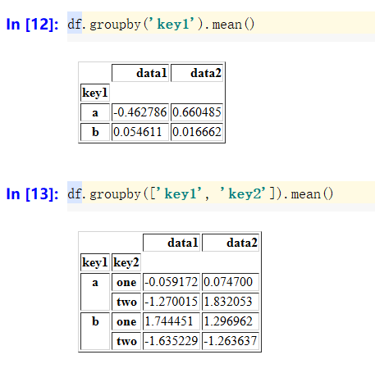Click value 1.744451
Screen dimensions: 375x373
[171, 321]
